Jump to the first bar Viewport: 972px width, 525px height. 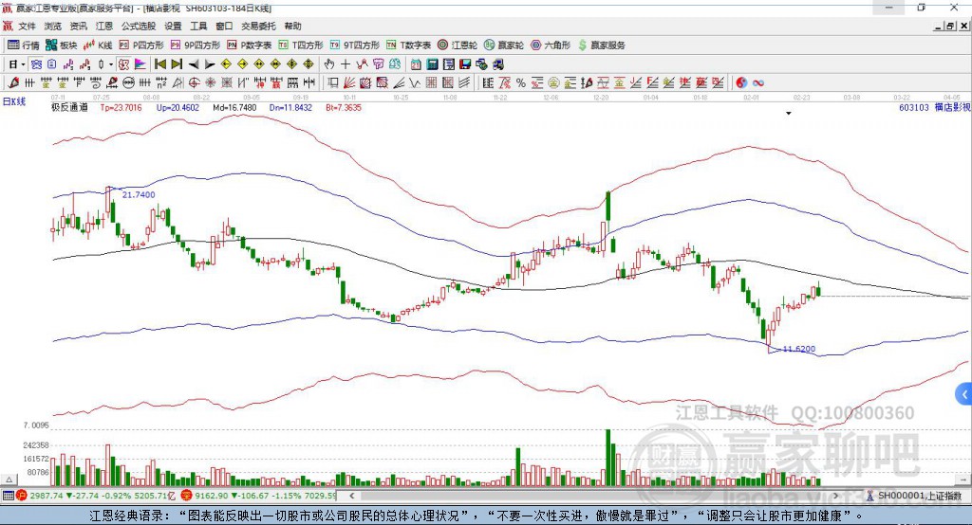159,64
